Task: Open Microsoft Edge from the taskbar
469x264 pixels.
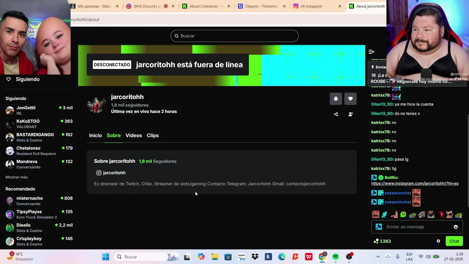Action: 282,257
